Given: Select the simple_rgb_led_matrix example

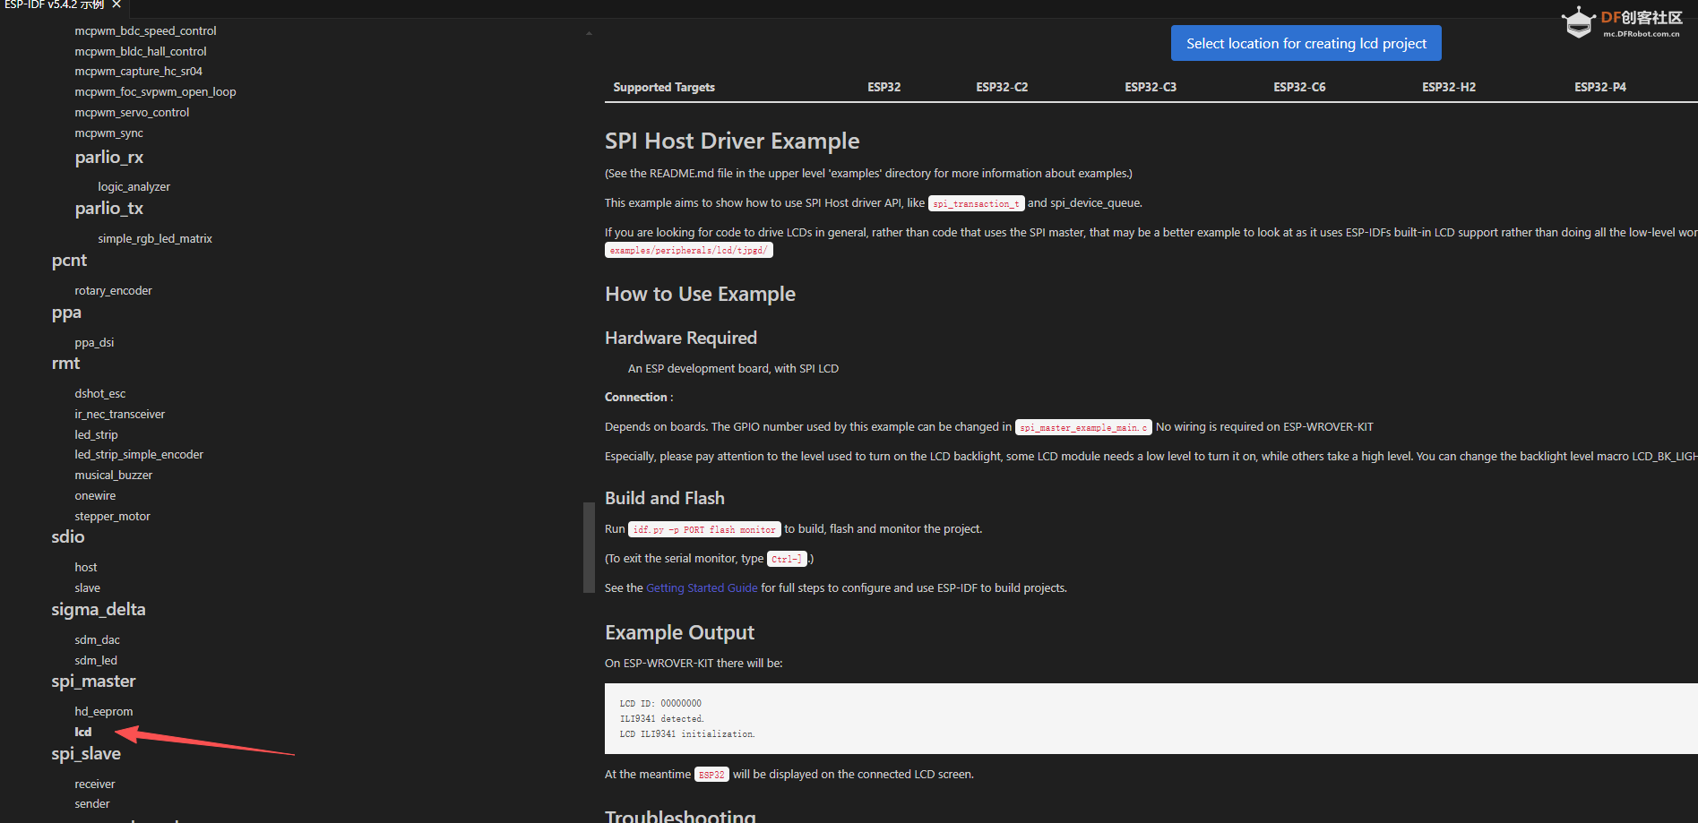Looking at the screenshot, I should tap(155, 239).
